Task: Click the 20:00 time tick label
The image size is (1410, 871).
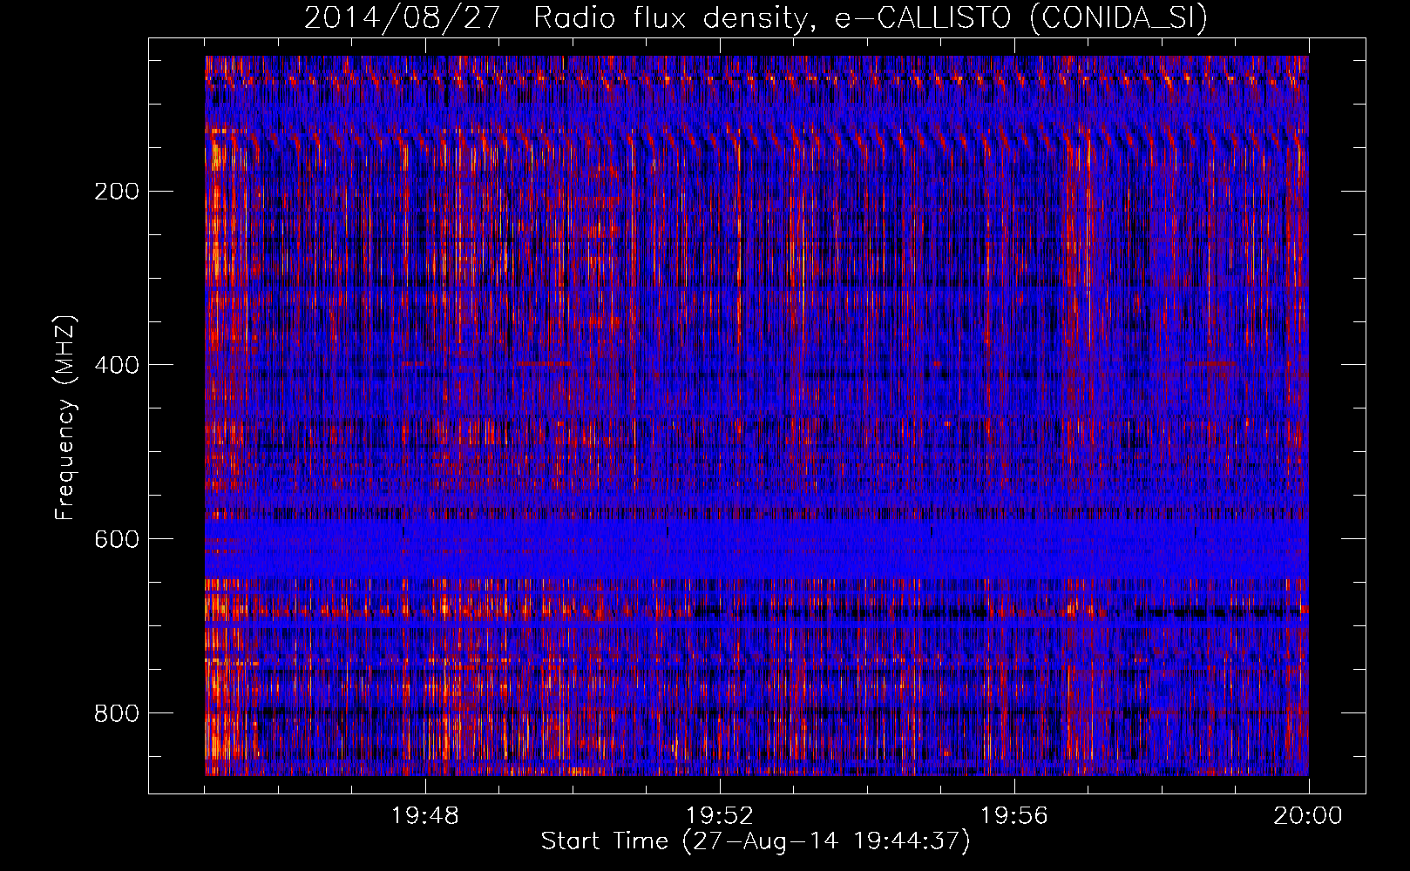Action: pos(1308,815)
